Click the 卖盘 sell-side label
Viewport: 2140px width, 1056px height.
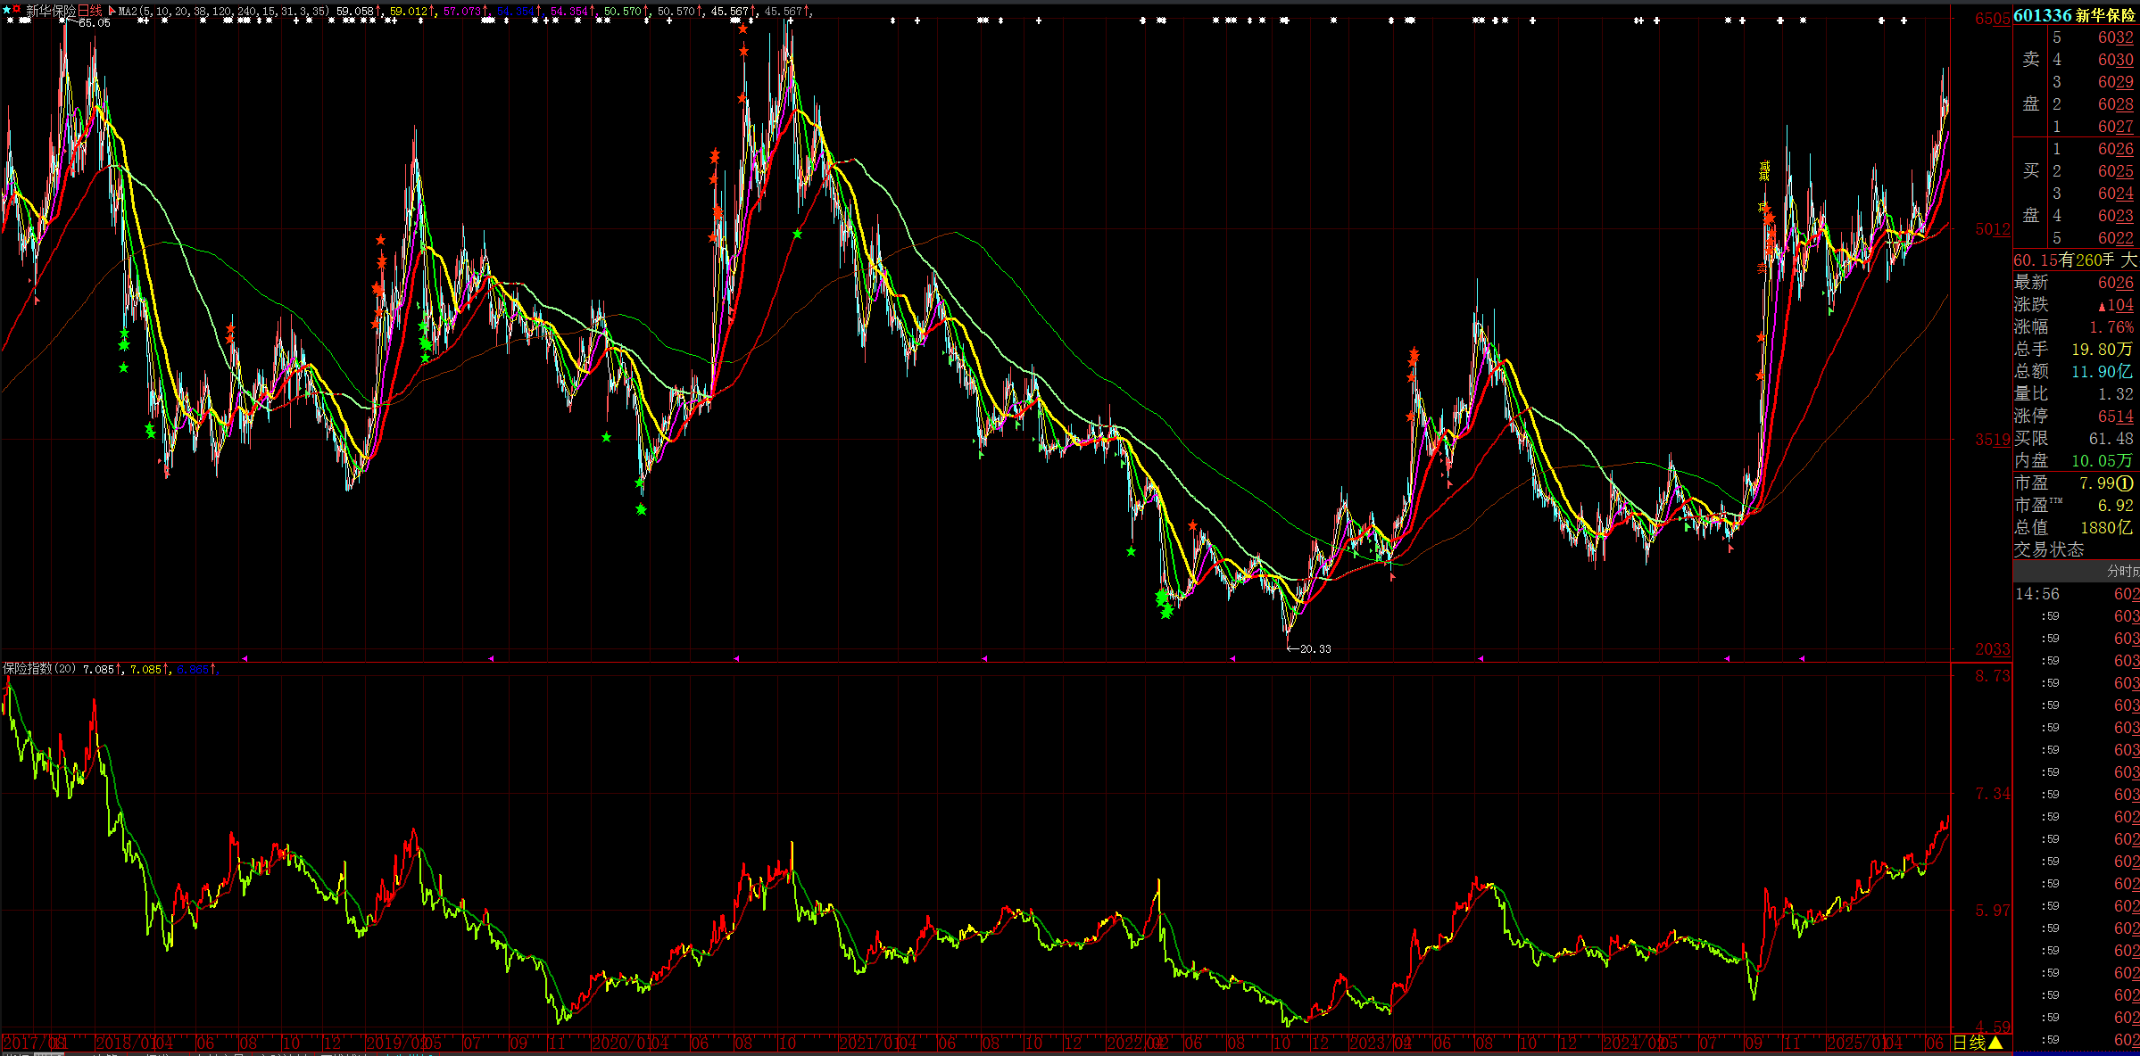click(x=2031, y=81)
